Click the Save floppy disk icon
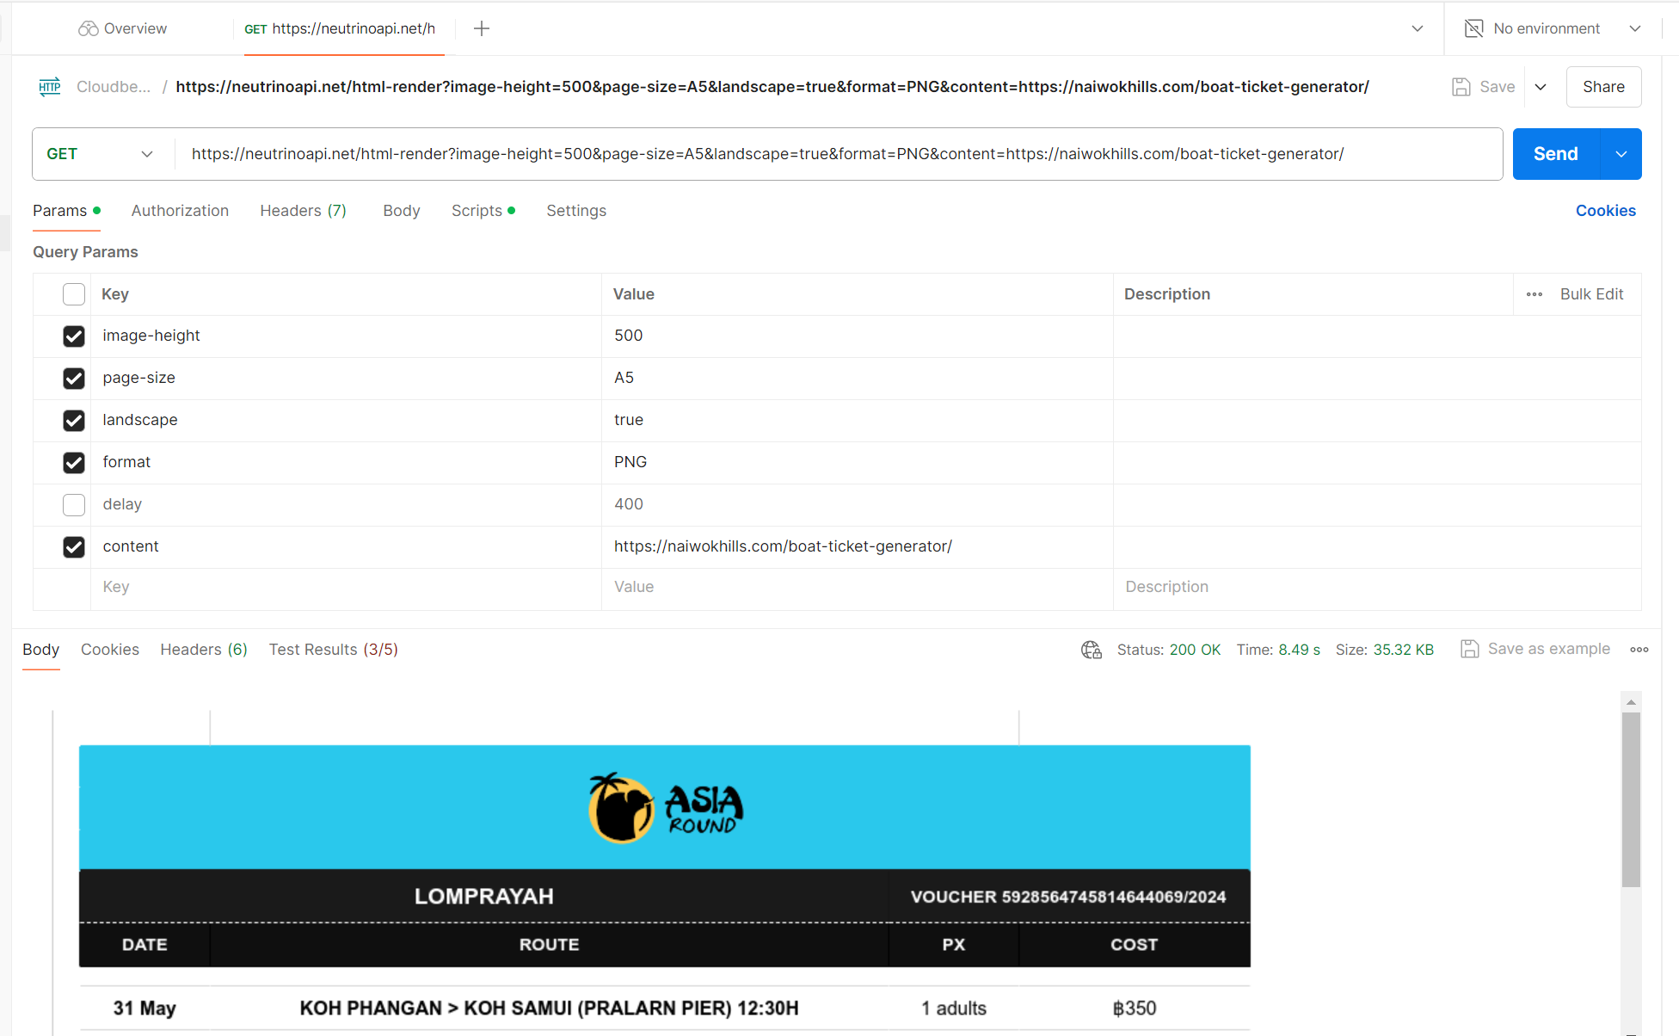 tap(1461, 87)
